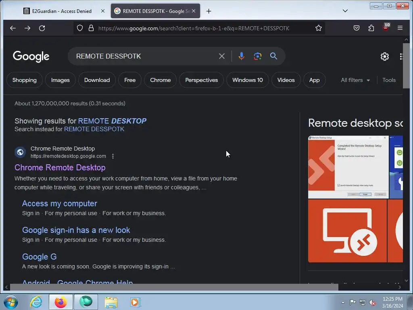Open Google quick settings gear
This screenshot has width=413, height=310.
(x=384, y=57)
